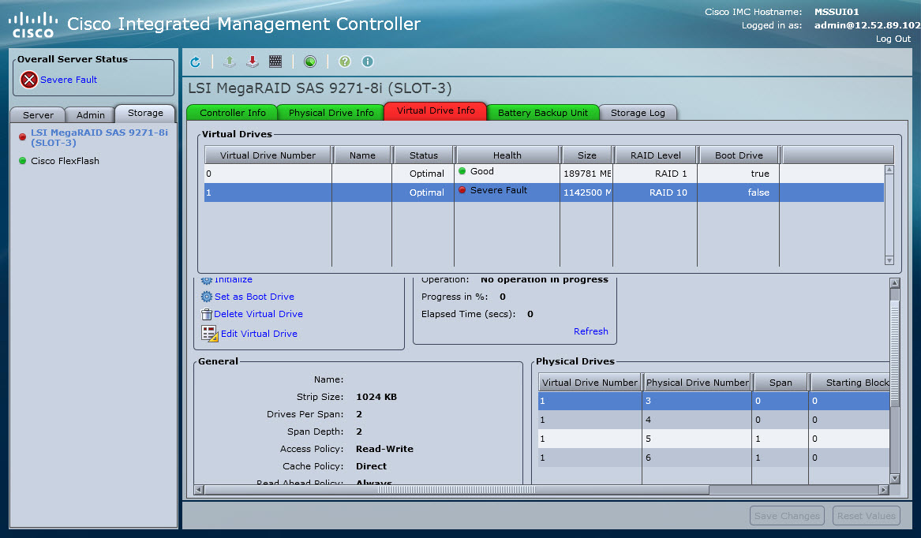Click the Cisco logo in the header
Image resolution: width=921 pixels, height=538 pixels.
point(33,24)
